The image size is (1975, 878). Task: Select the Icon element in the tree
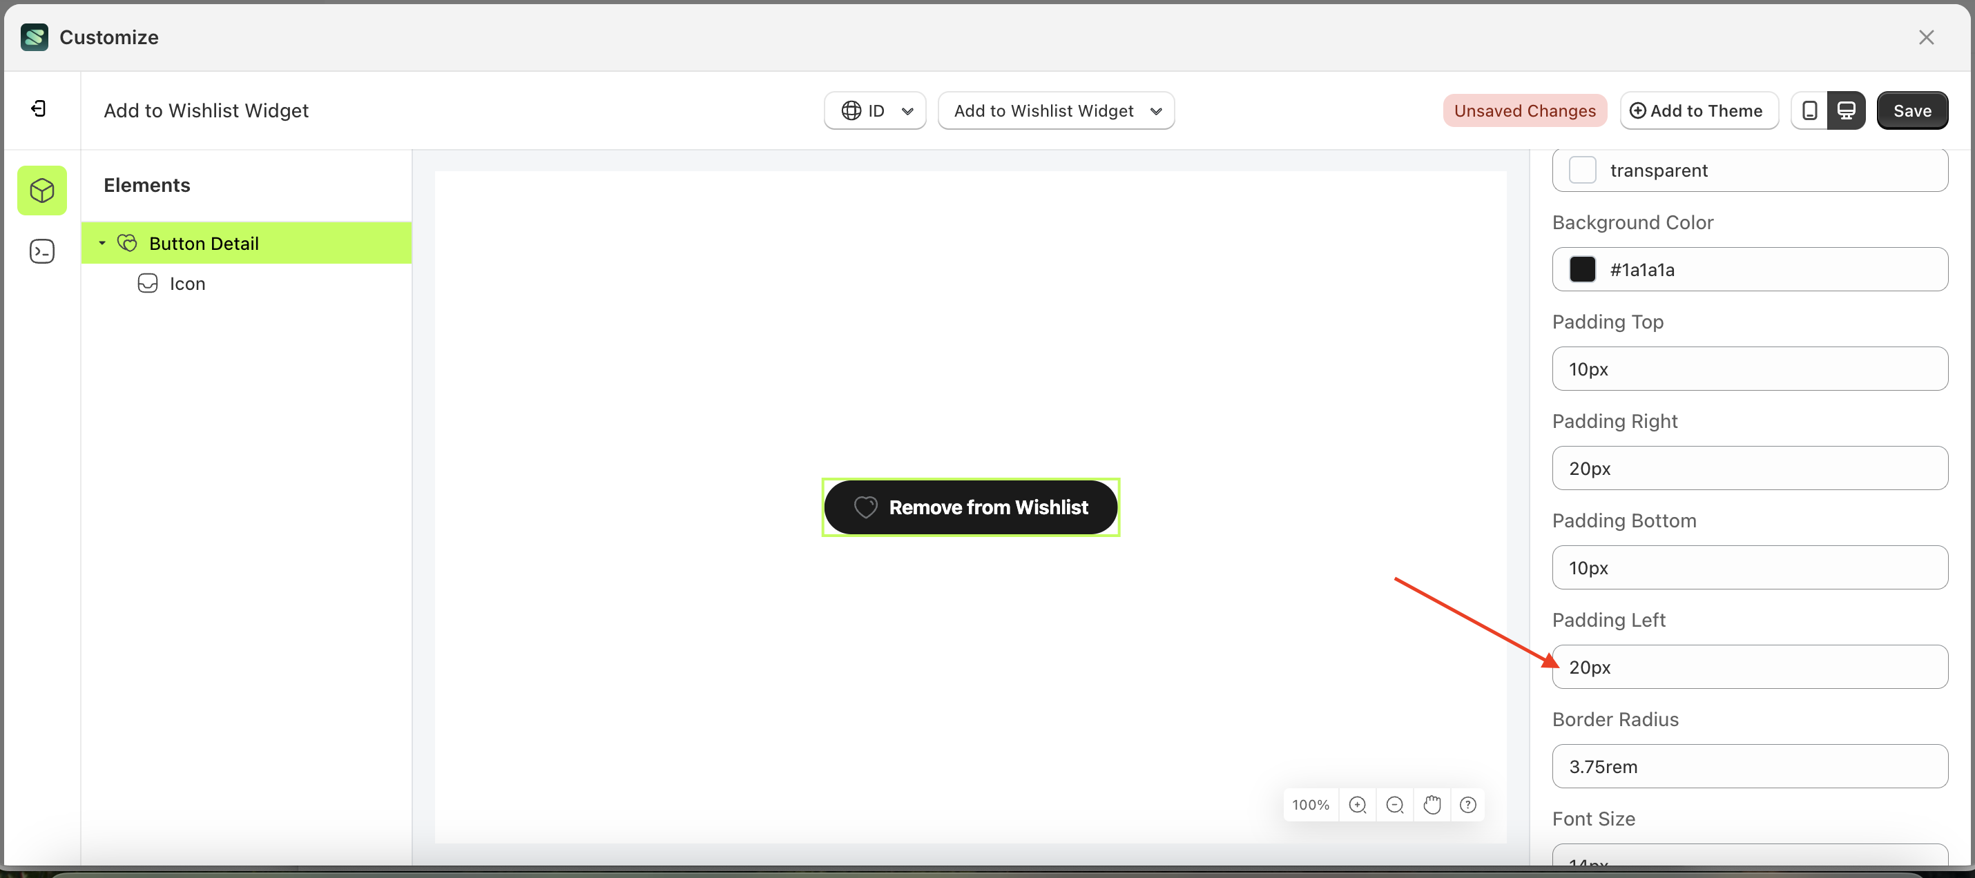click(187, 283)
